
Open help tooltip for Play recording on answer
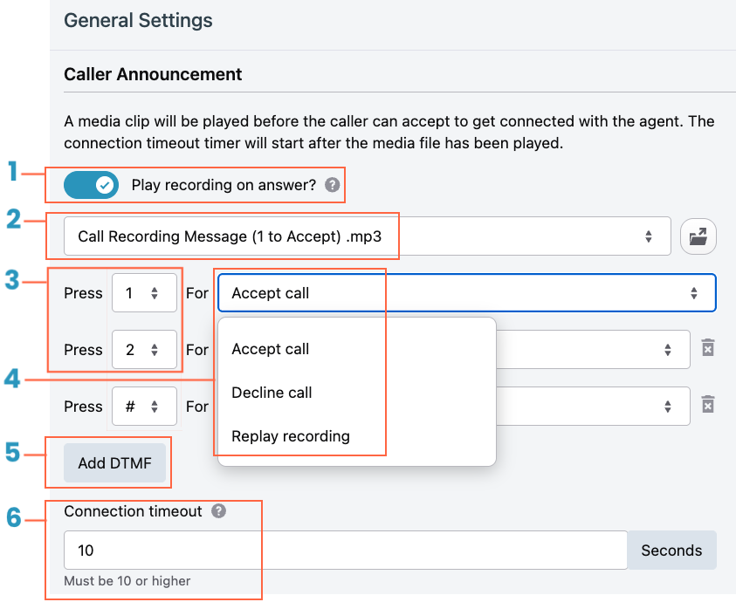pyautogui.click(x=333, y=185)
